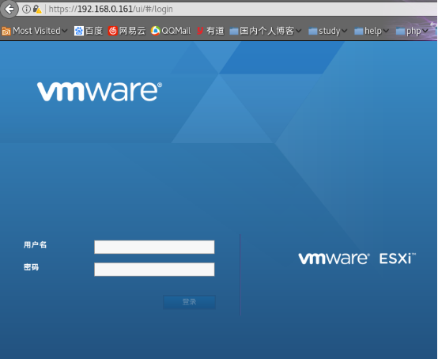Click the 国内个人博客 folder icon
The width and height of the screenshot is (438, 359).
click(234, 31)
